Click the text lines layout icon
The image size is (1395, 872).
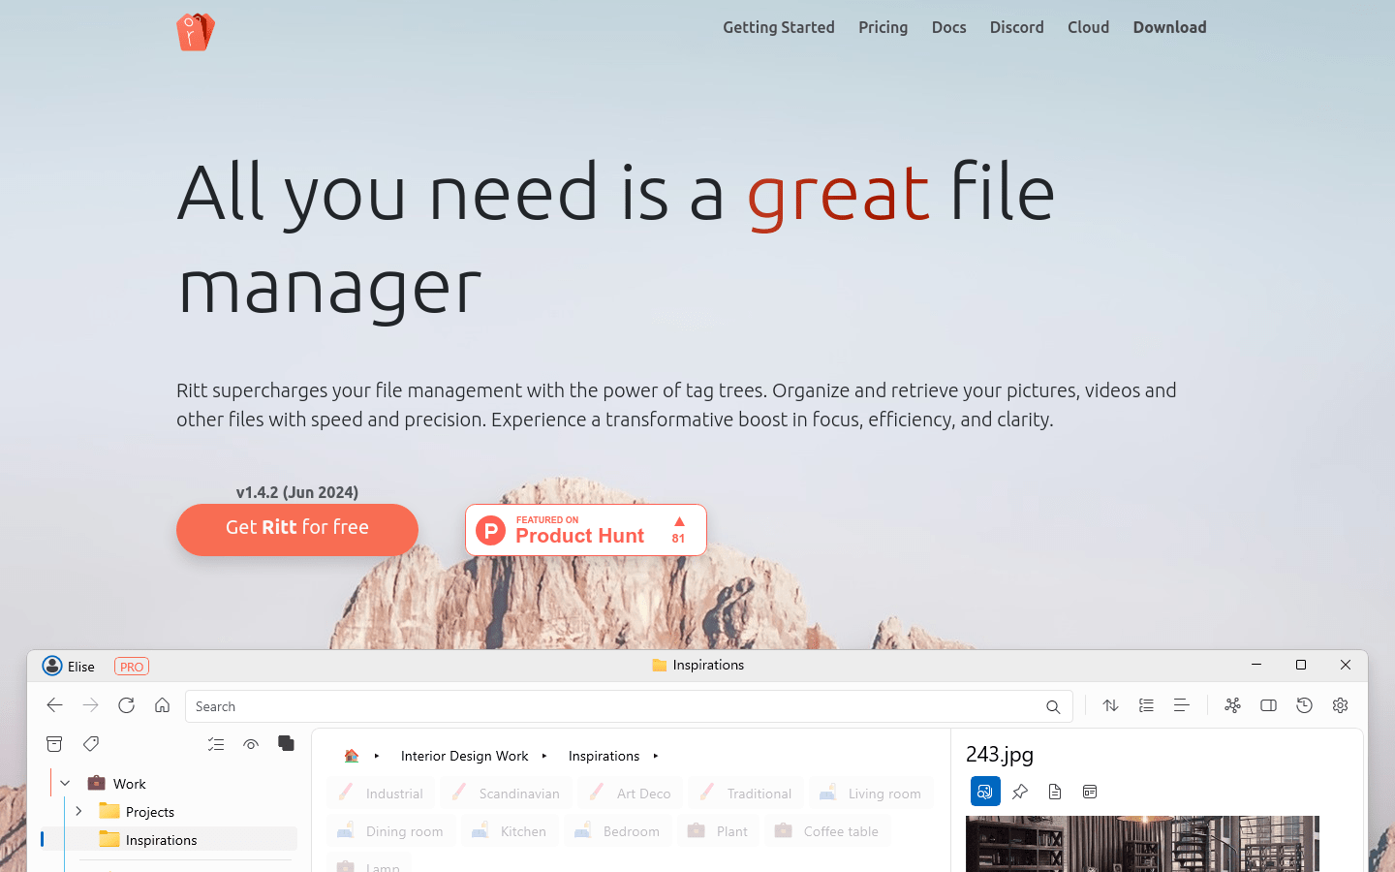[x=1182, y=705]
